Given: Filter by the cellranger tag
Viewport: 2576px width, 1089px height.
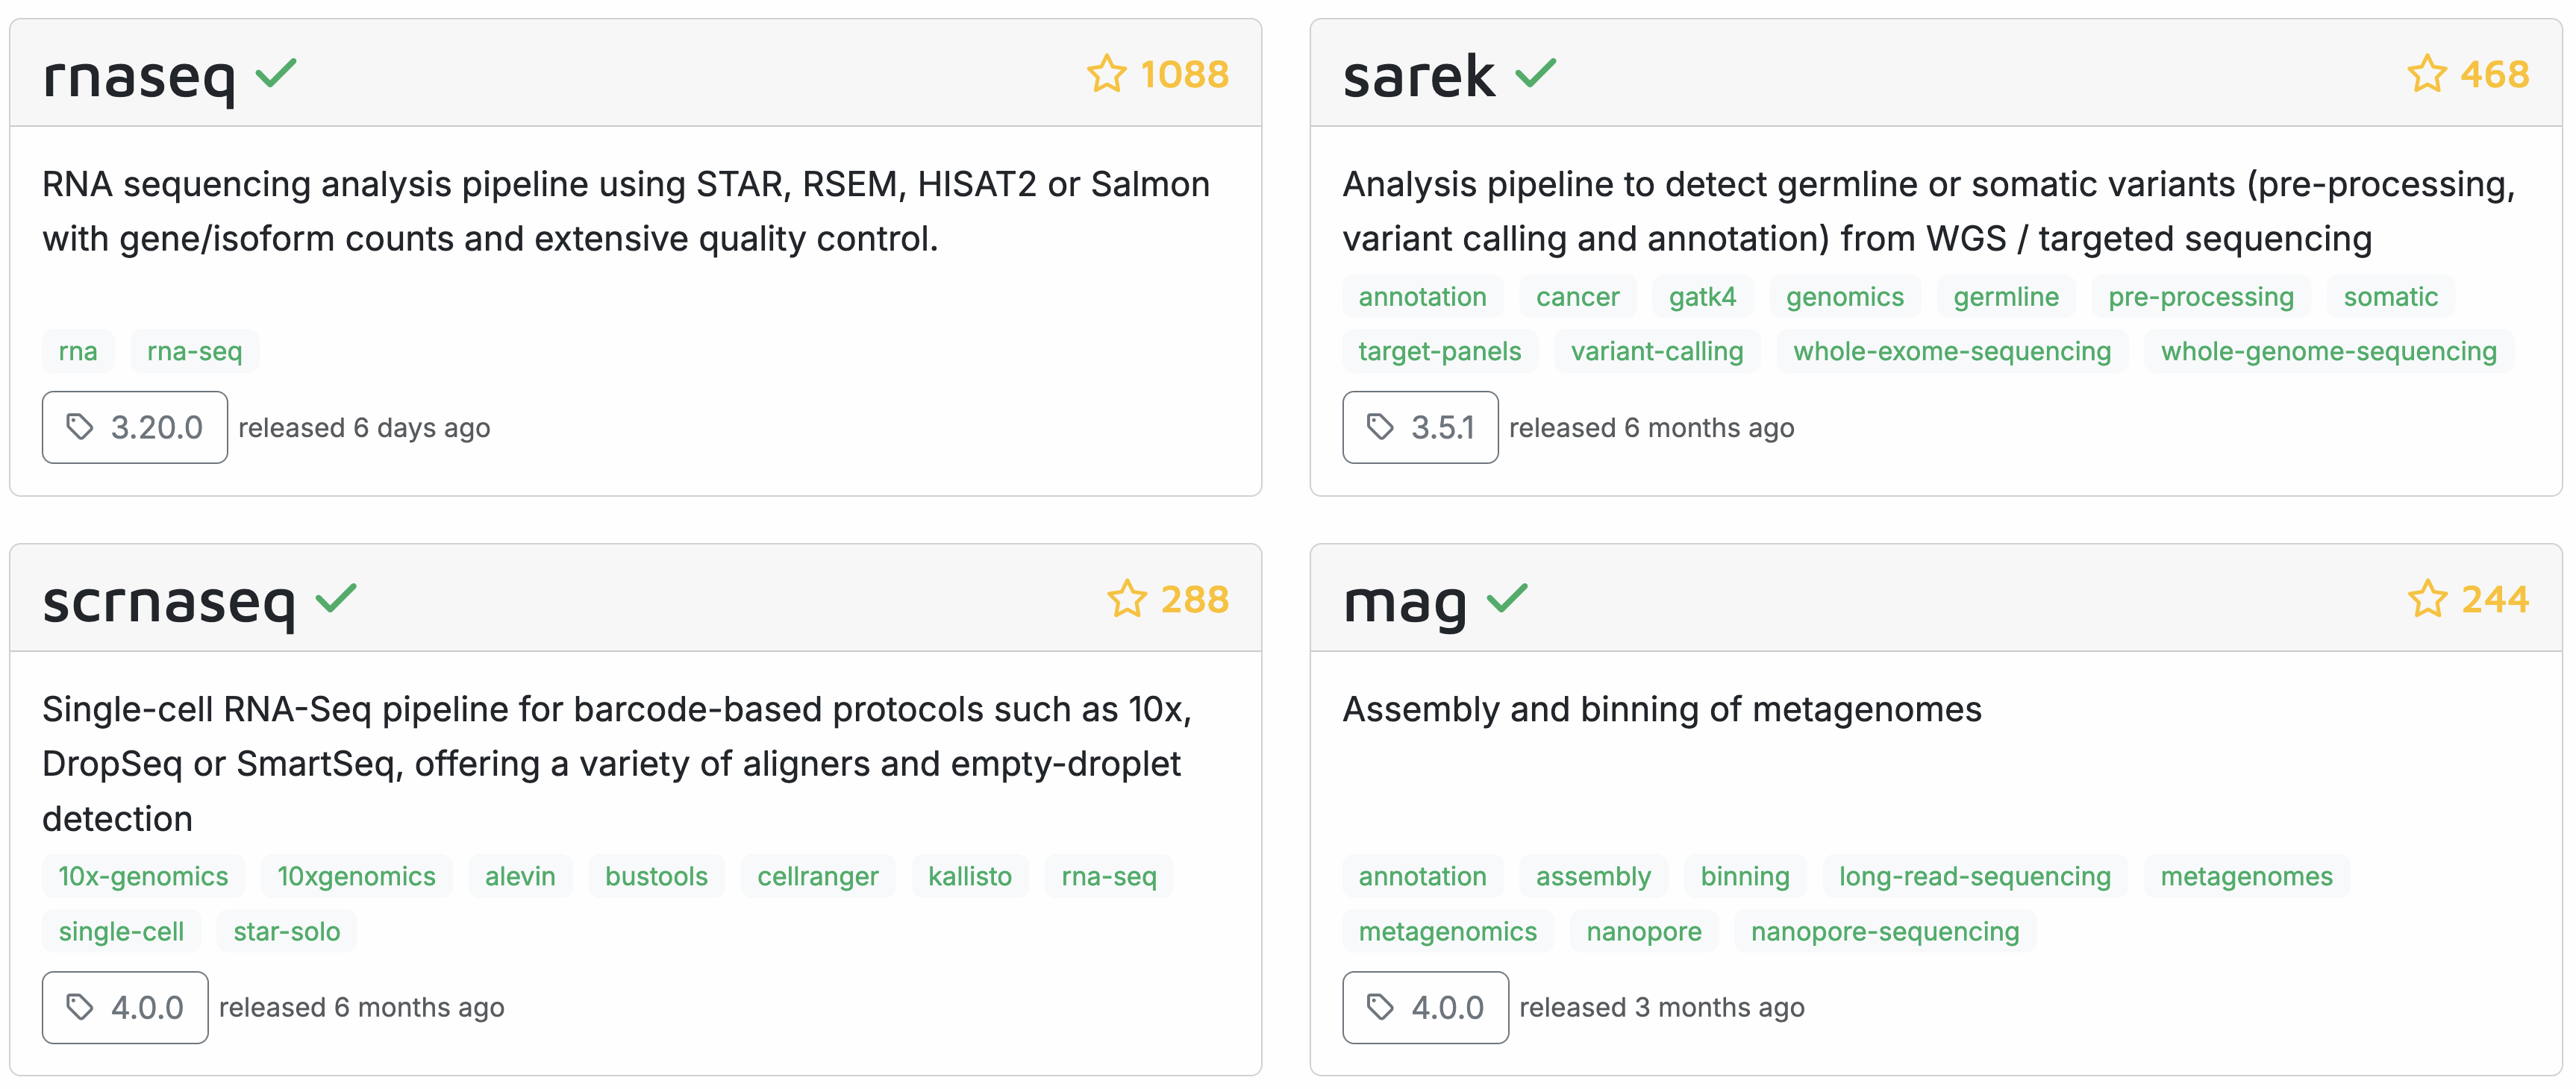Looking at the screenshot, I should [x=817, y=876].
